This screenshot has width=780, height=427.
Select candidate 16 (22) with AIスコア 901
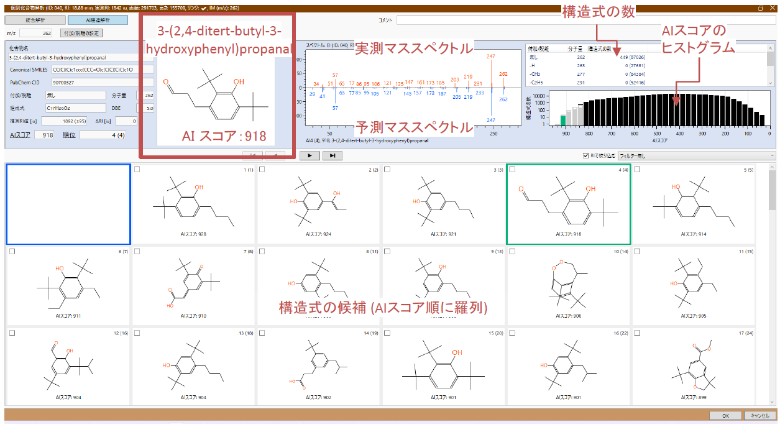(568, 367)
